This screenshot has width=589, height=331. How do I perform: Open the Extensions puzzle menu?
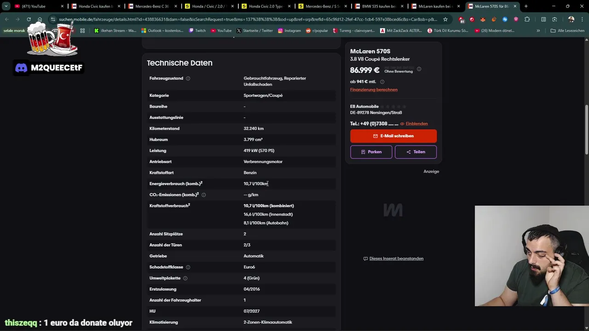[527, 19]
